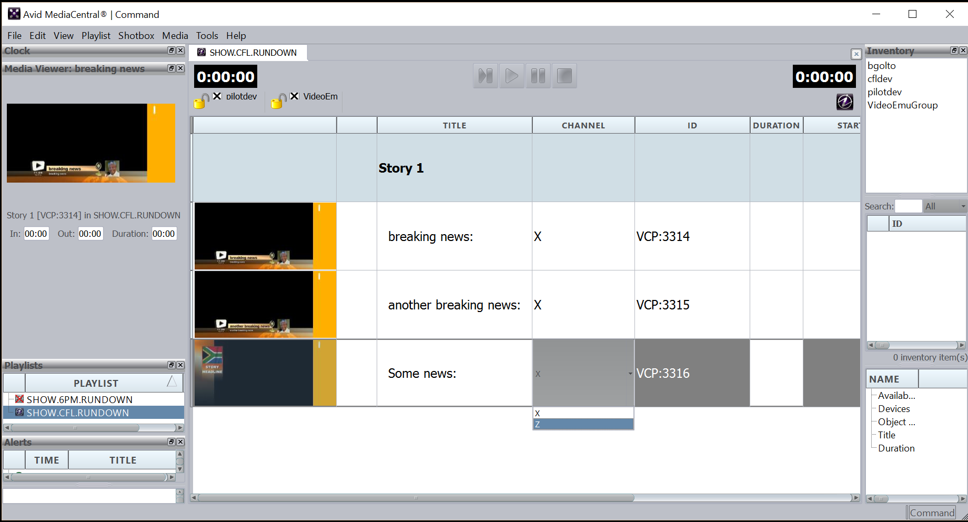Select the Some news story headline thumbnail
This screenshot has height=522, width=968.
[265, 373]
